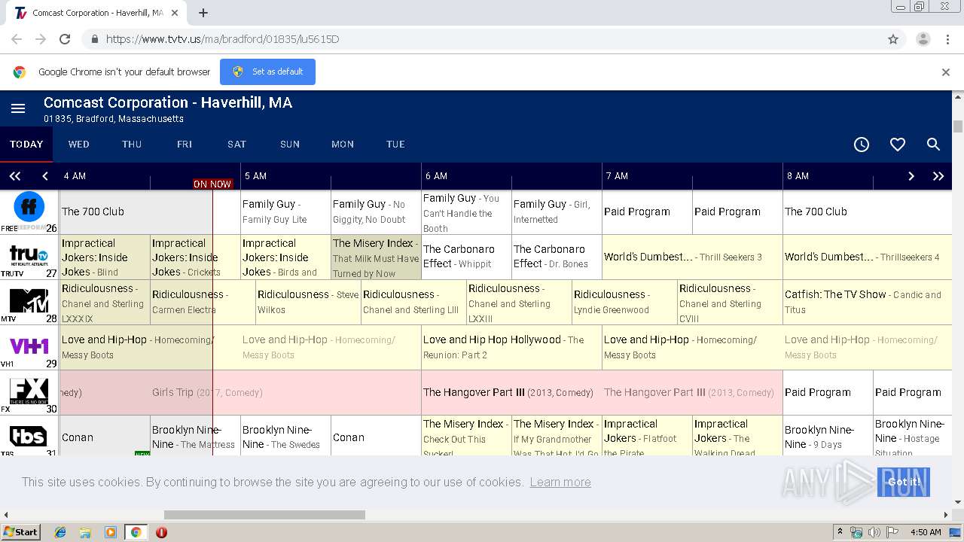The image size is (964, 542).
Task: Open favorites heart icon
Action: tap(898, 145)
